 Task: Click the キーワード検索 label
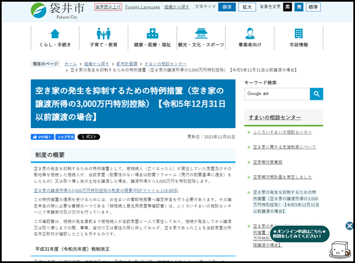pyautogui.click(x=260, y=83)
